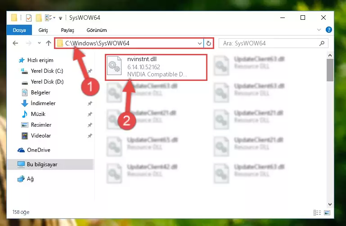
Task: Open Yerel Disk (D:) in sidebar
Action: click(42, 82)
